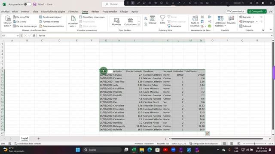Open the Disposición de página tab
Viewport: 275px width, 154px height.
pos(53,12)
